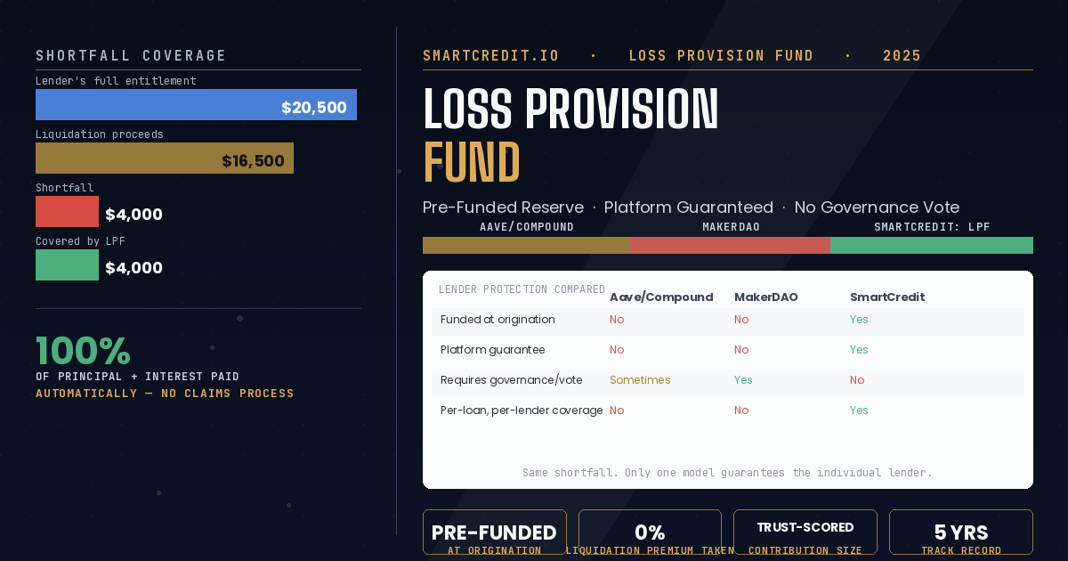Click Sometimes in the governance/vote row
Screen dimensions: 1068x561
click(640, 380)
